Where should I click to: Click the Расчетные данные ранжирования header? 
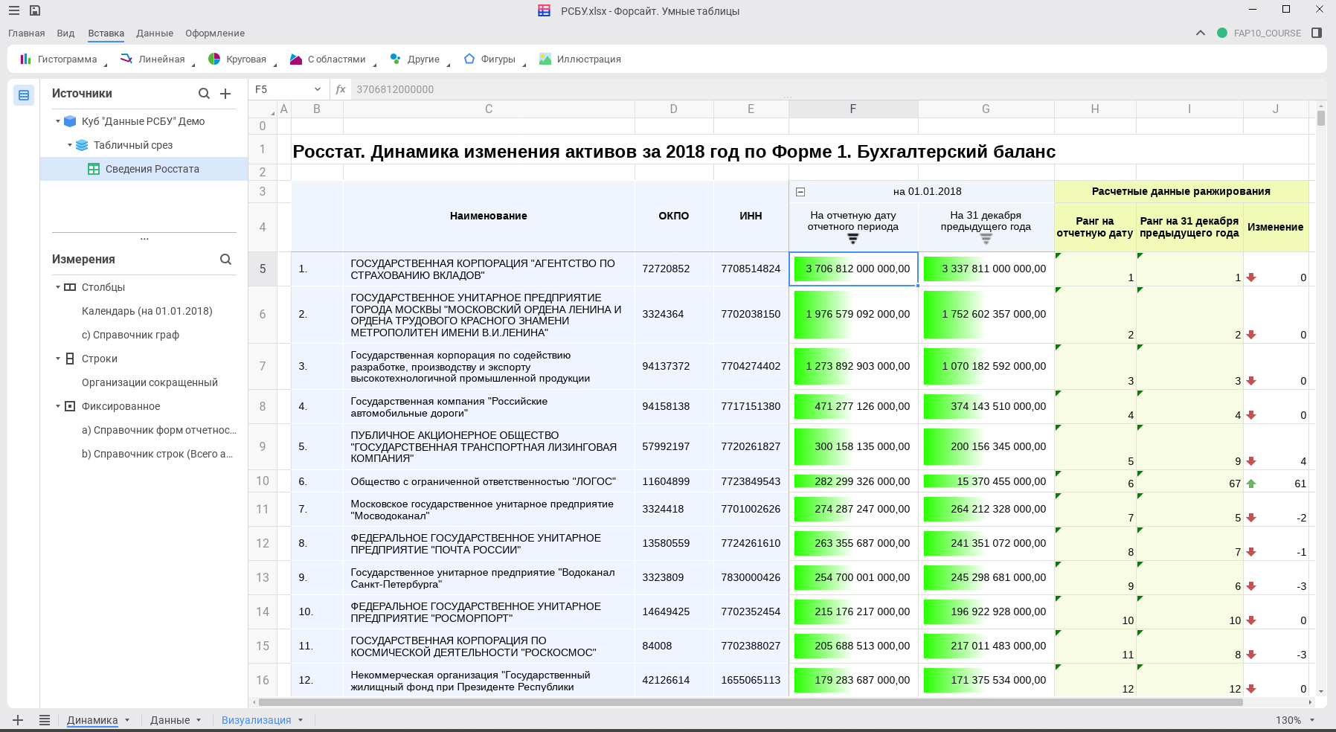(1181, 191)
